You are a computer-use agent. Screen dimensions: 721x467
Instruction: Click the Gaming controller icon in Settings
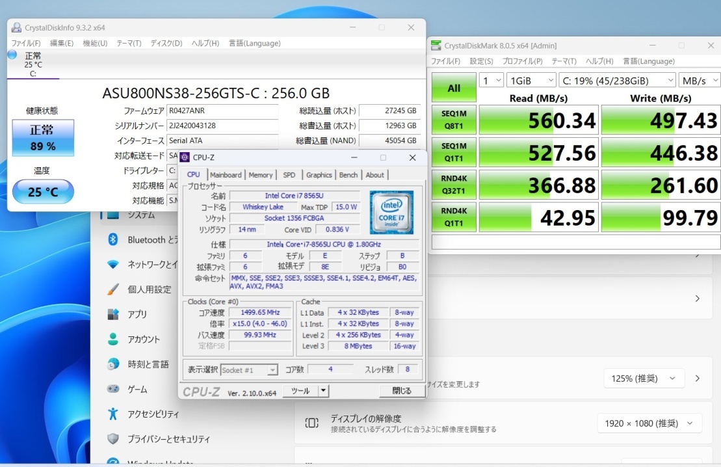[x=112, y=389]
